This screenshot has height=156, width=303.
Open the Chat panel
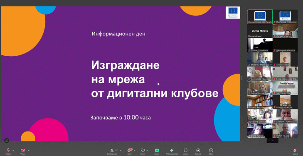129,151
